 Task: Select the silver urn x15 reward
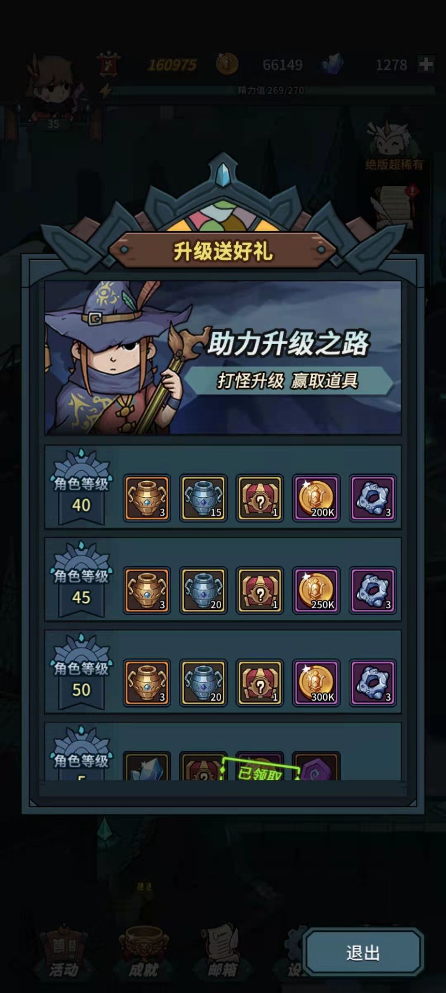[x=203, y=498]
